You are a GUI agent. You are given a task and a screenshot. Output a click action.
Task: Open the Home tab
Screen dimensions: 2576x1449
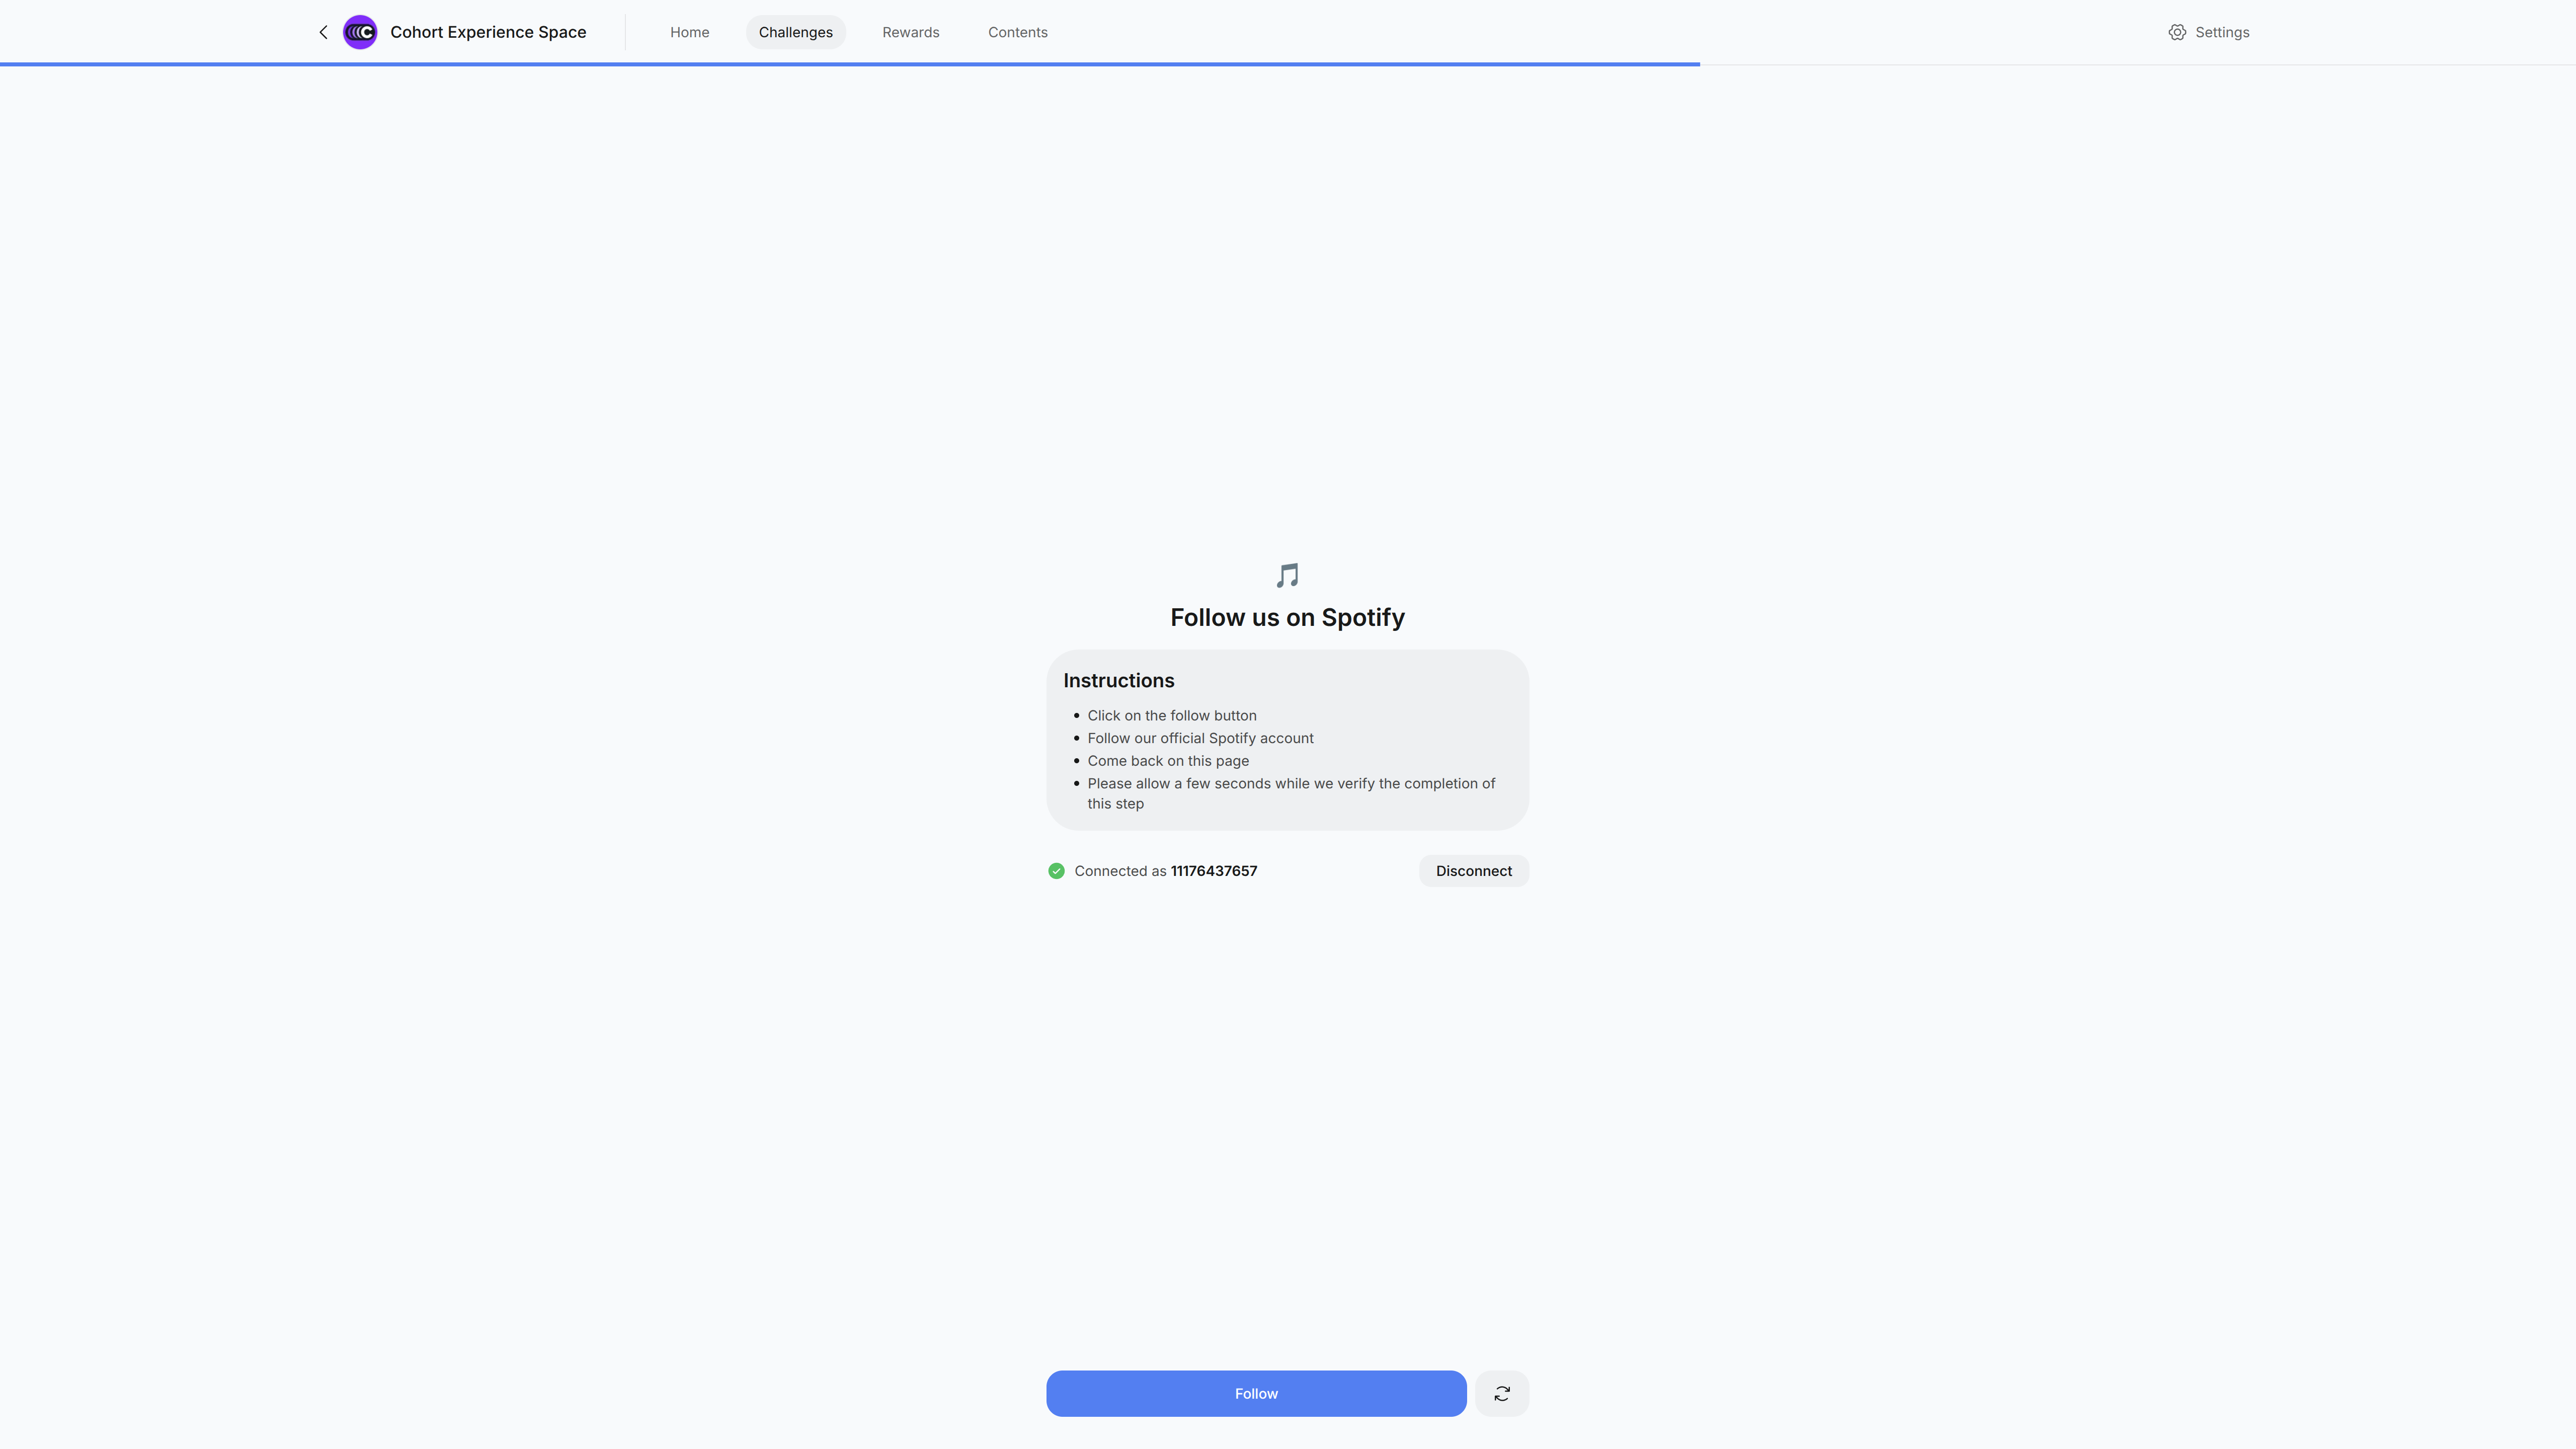689,32
